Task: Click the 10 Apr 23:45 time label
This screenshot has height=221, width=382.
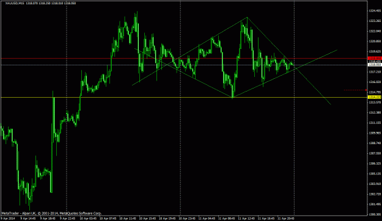Action: pos(187,219)
